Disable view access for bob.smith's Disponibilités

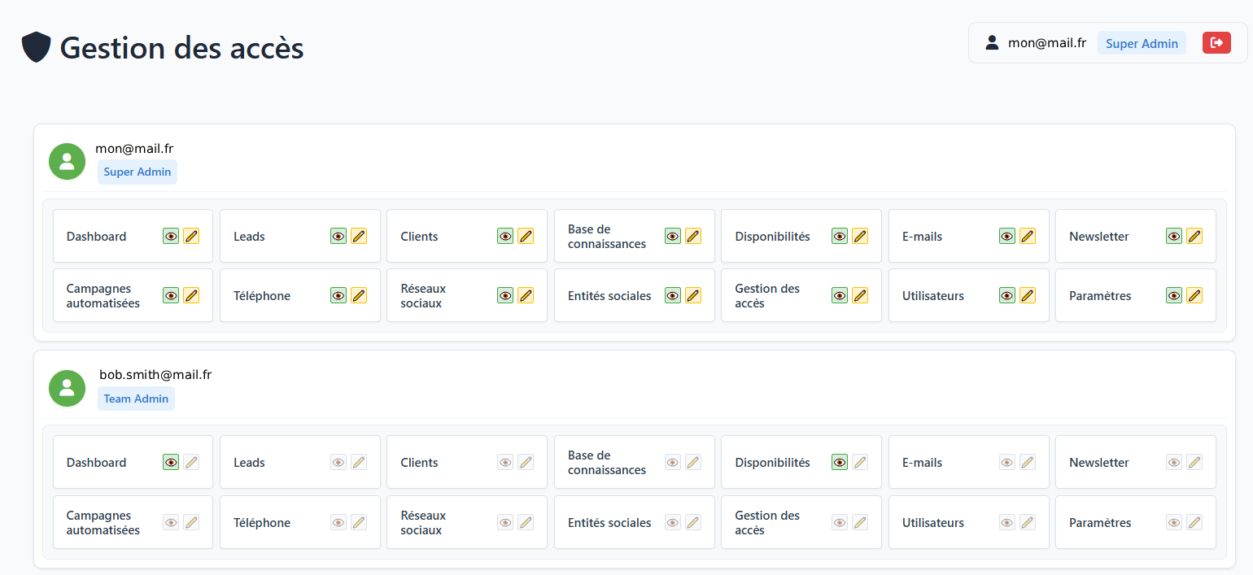[840, 462]
